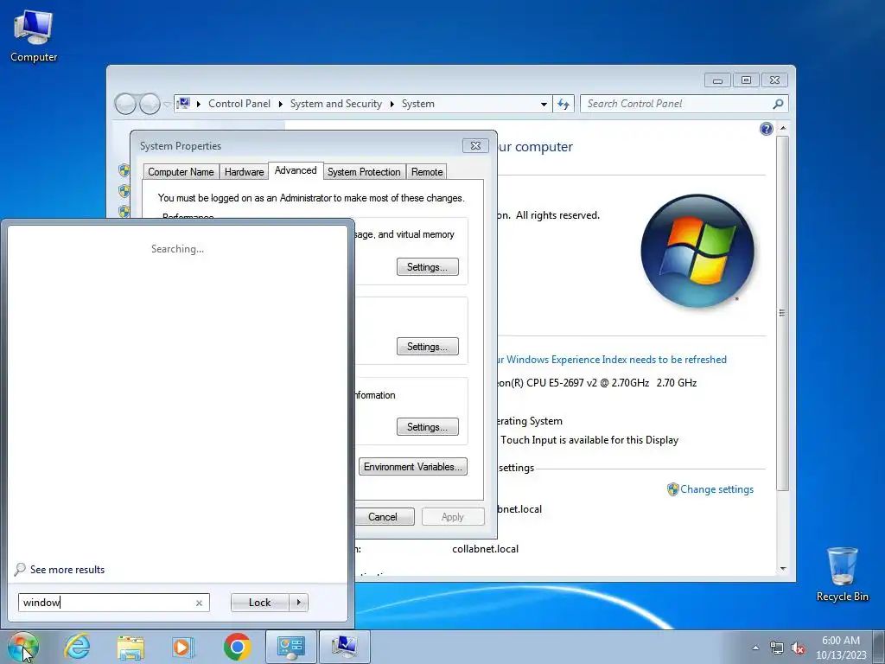Click the CPU E5-2697 processor text
This screenshot has height=664, width=885.
597,383
